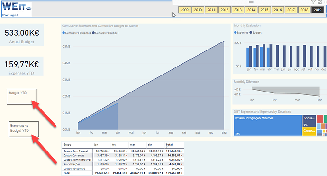The width and height of the screenshot is (327, 176).
Task: Select year 2011 in the slicer
Action: [211, 10]
